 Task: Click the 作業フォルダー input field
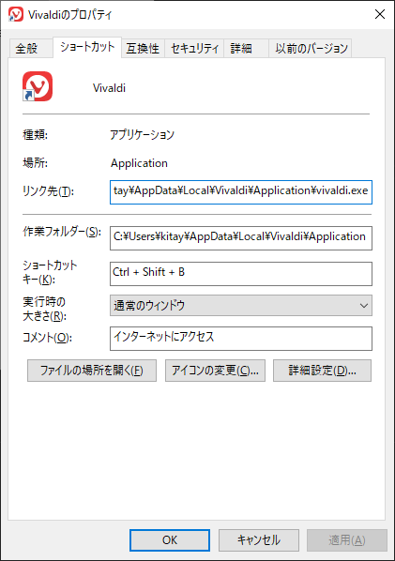[x=241, y=238]
